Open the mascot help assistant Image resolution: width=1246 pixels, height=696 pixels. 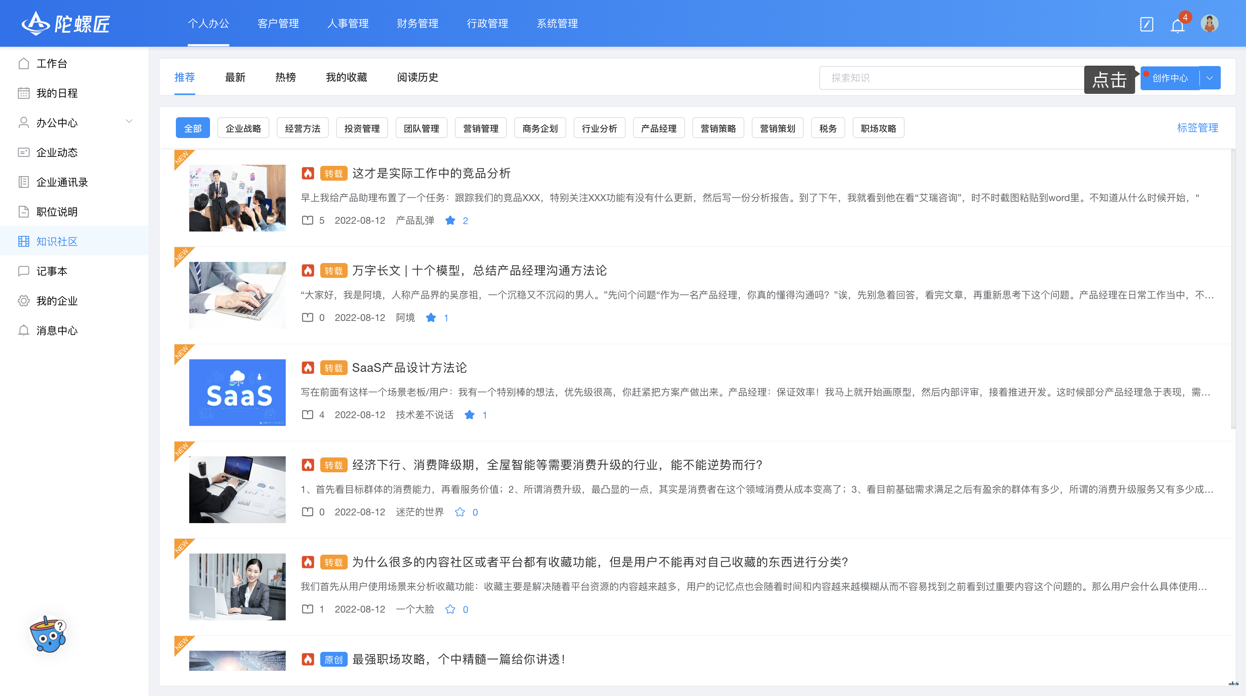click(x=48, y=634)
